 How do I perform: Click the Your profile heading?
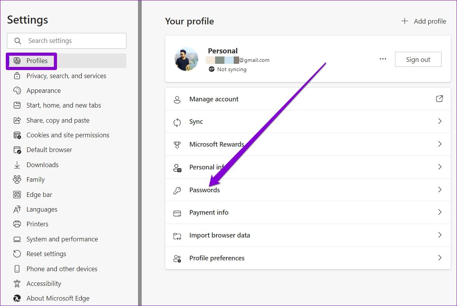[190, 21]
